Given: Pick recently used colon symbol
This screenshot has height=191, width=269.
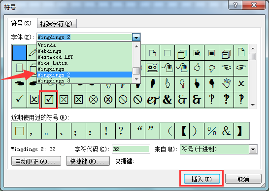Looking at the screenshot, I should click(93, 131).
